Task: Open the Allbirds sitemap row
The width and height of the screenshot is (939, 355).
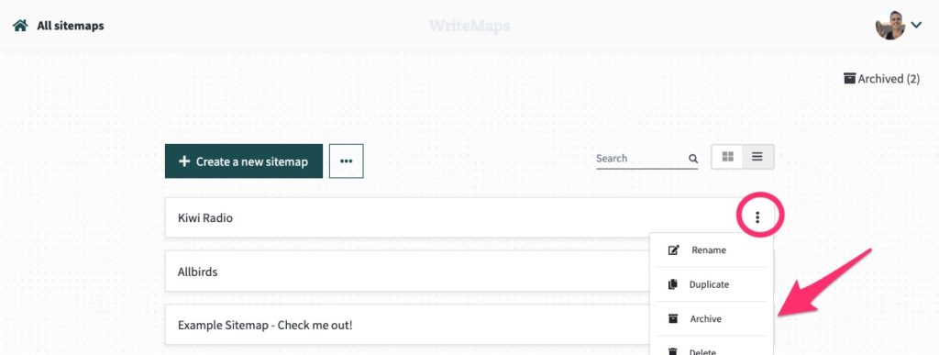Action: coord(407,272)
